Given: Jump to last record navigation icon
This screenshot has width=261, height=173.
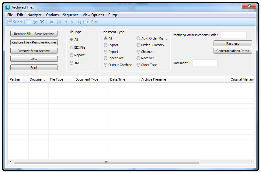Looking at the screenshot, I should 79,22.
